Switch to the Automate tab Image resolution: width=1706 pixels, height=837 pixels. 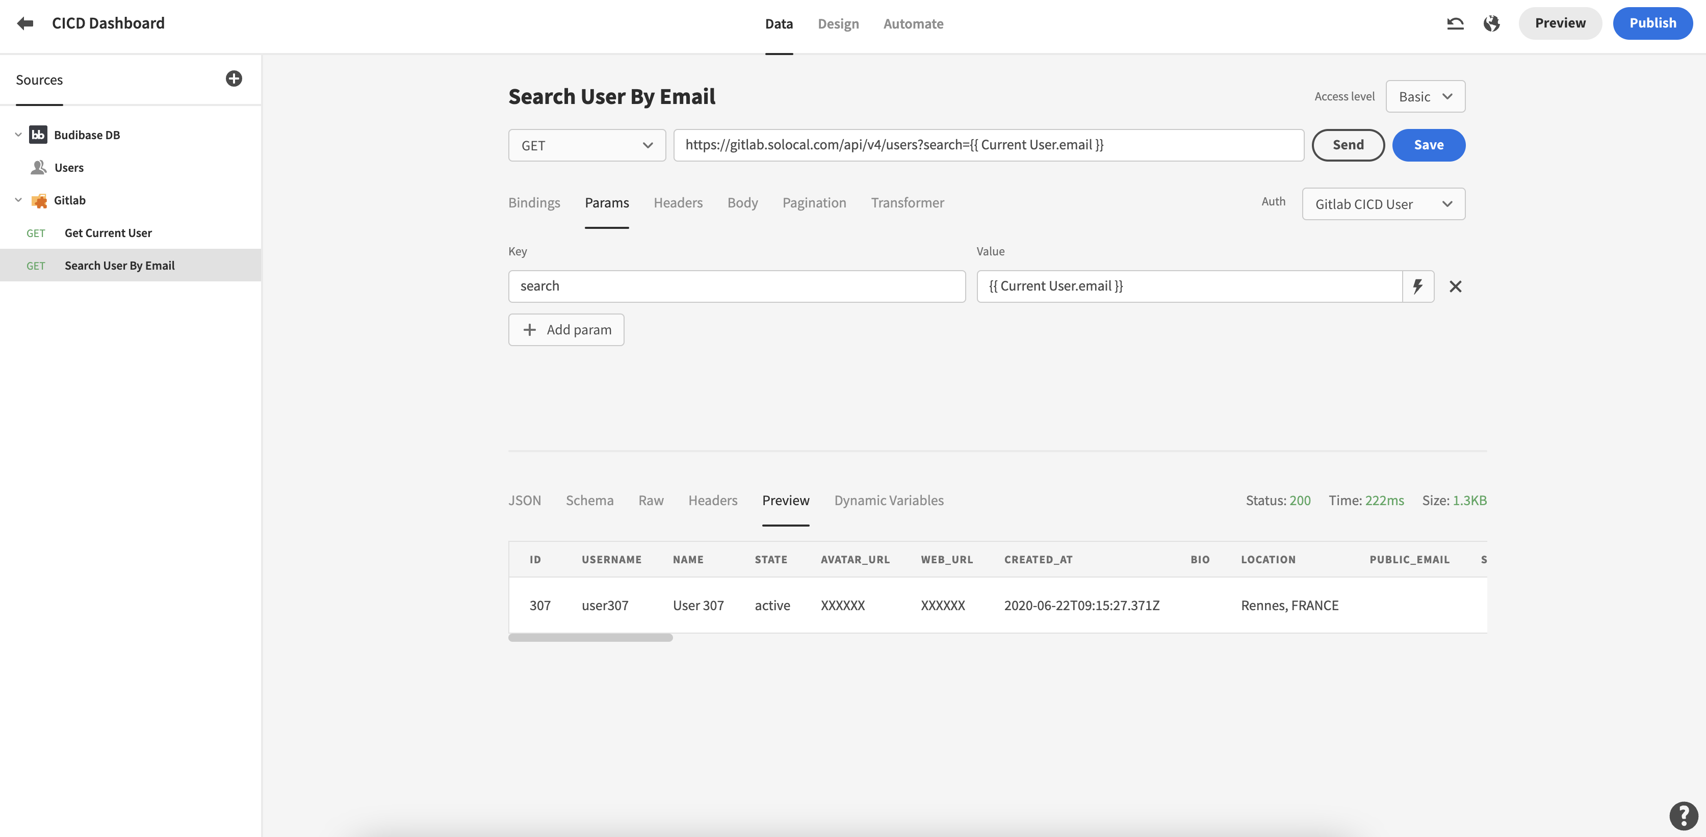(x=913, y=24)
